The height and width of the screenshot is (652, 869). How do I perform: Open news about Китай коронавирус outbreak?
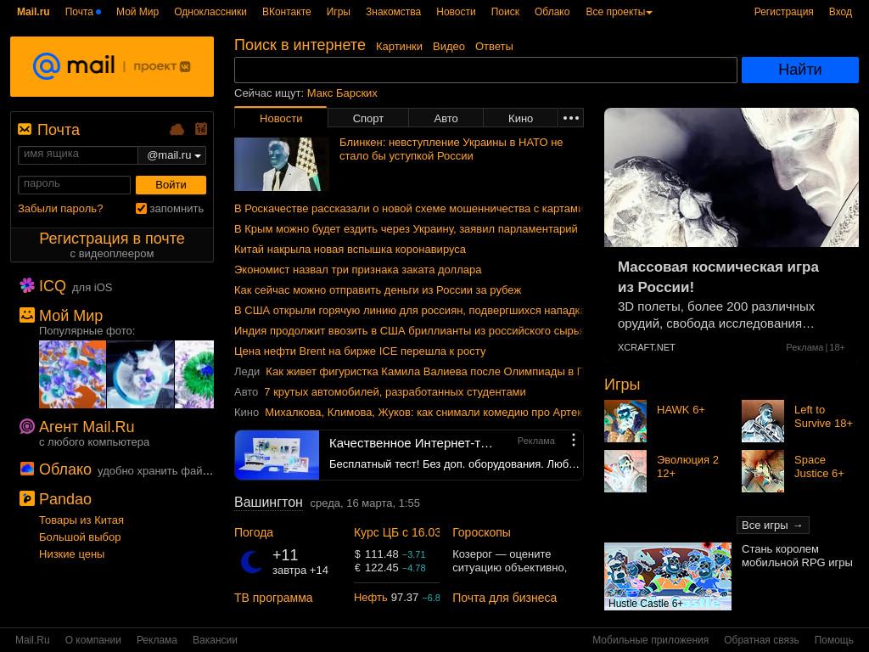point(350,250)
